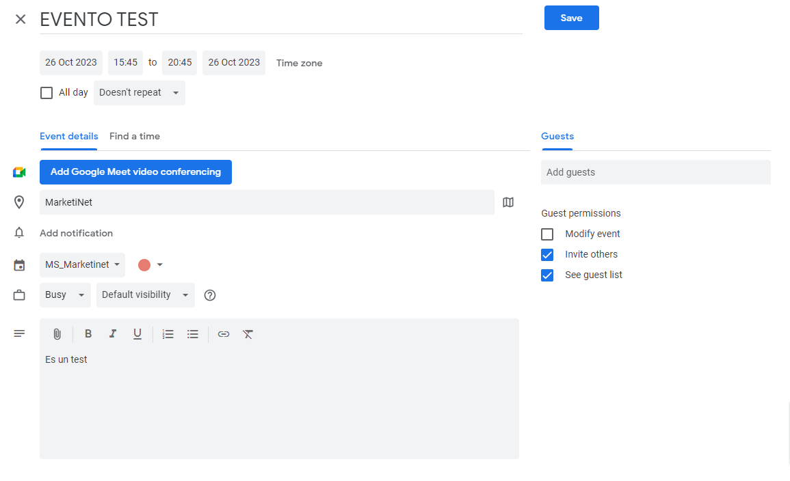Remove formatting from description text
790x481 pixels.
tap(248, 334)
